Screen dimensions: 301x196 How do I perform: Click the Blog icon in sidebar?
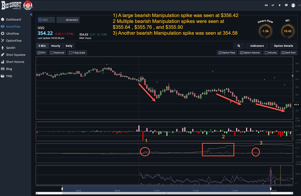coord(3,69)
